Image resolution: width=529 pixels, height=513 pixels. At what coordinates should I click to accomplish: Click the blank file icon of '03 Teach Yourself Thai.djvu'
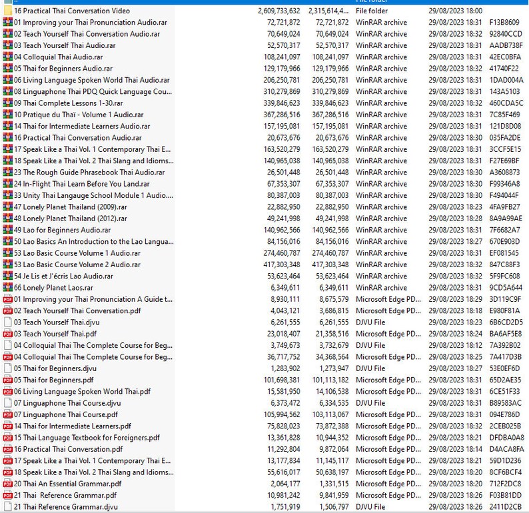click(x=8, y=322)
